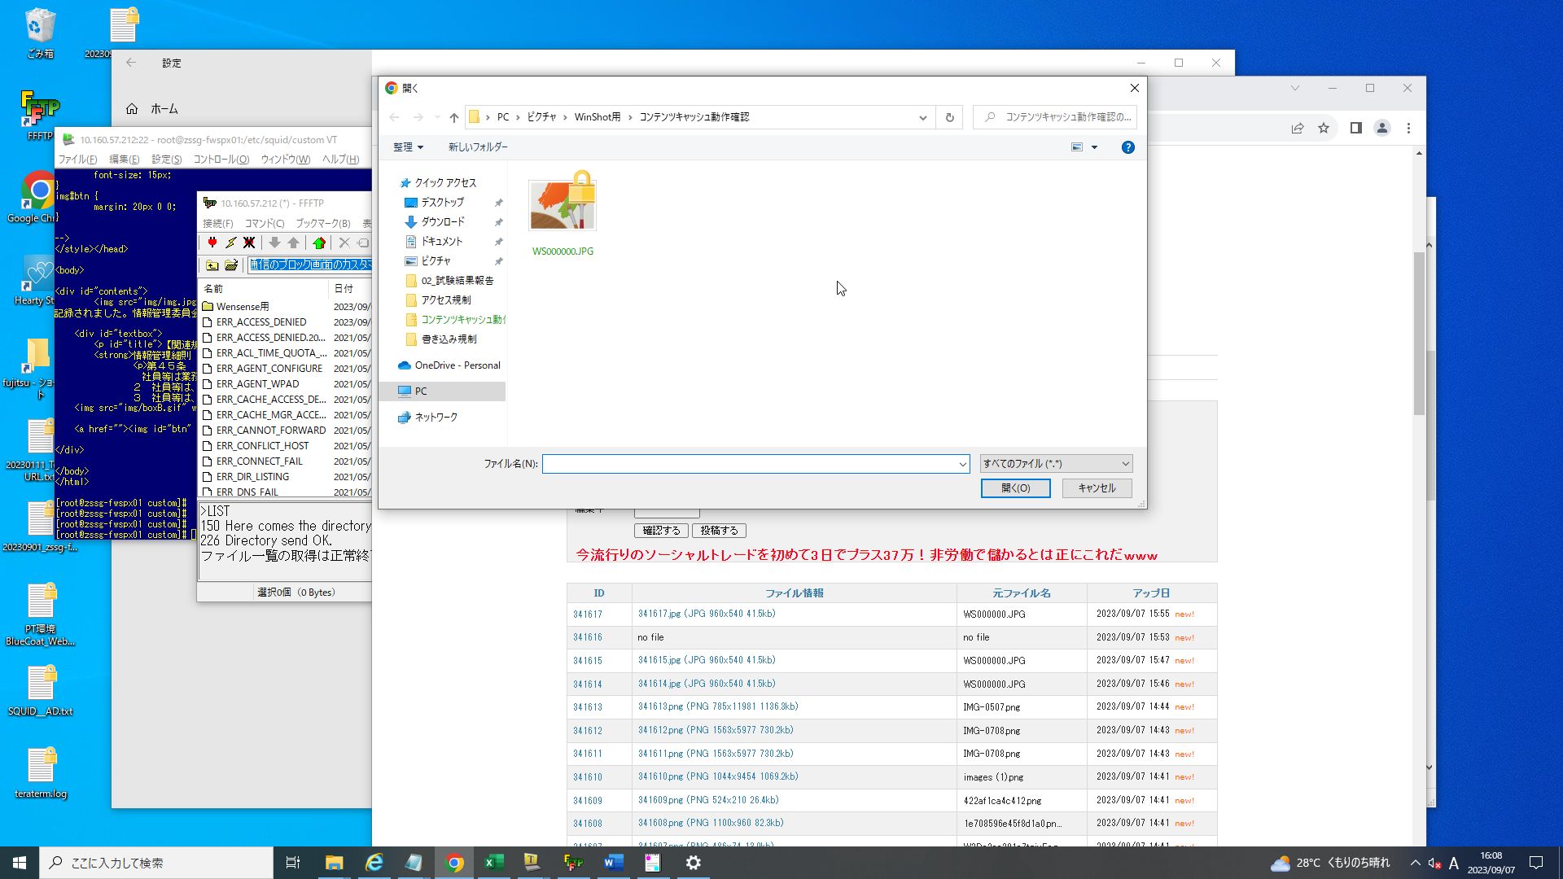Click FFFTP open-folder icon beside path field
1563x879 pixels.
tap(231, 265)
